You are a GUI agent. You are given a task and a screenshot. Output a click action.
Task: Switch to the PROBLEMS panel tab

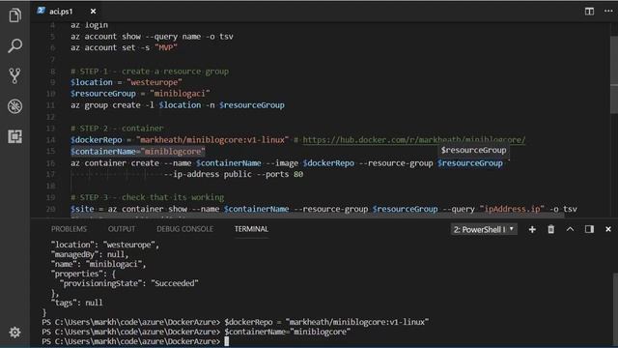tap(69, 229)
